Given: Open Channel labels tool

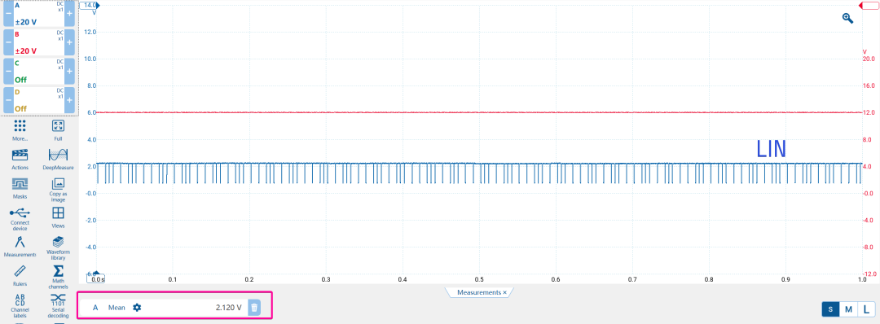Looking at the screenshot, I should 20,306.
